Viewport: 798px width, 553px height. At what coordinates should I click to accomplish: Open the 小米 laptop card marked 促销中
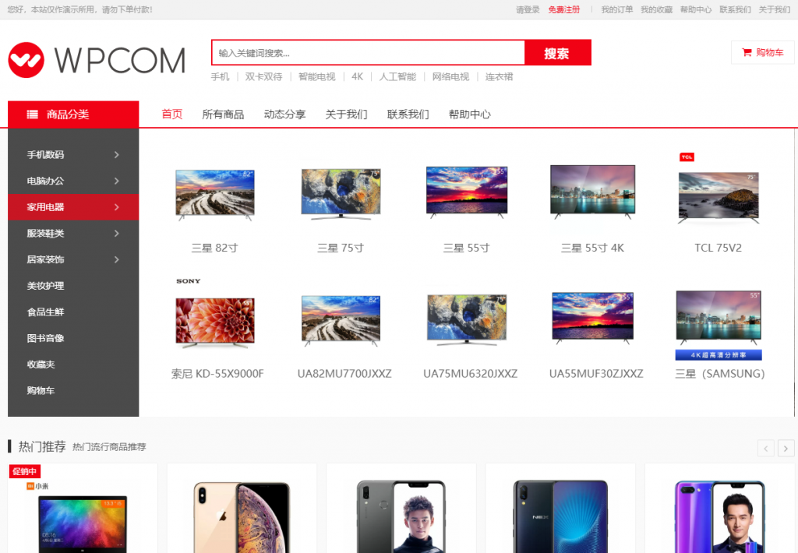pyautogui.click(x=83, y=509)
